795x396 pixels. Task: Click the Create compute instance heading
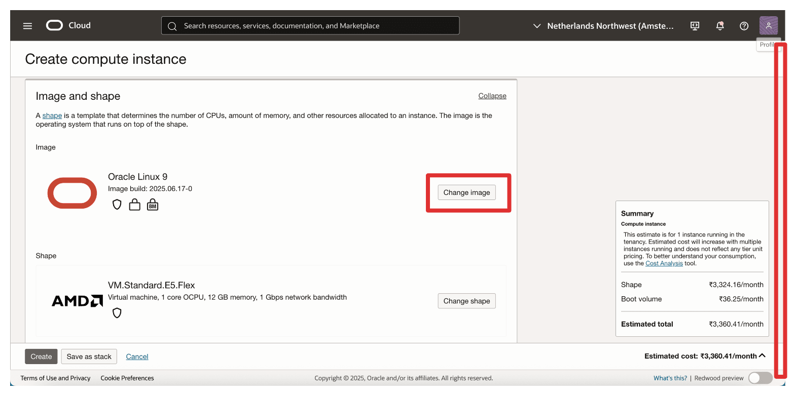click(106, 59)
